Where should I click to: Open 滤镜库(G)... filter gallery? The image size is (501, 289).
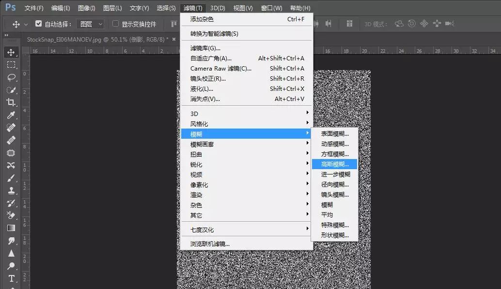point(247,48)
